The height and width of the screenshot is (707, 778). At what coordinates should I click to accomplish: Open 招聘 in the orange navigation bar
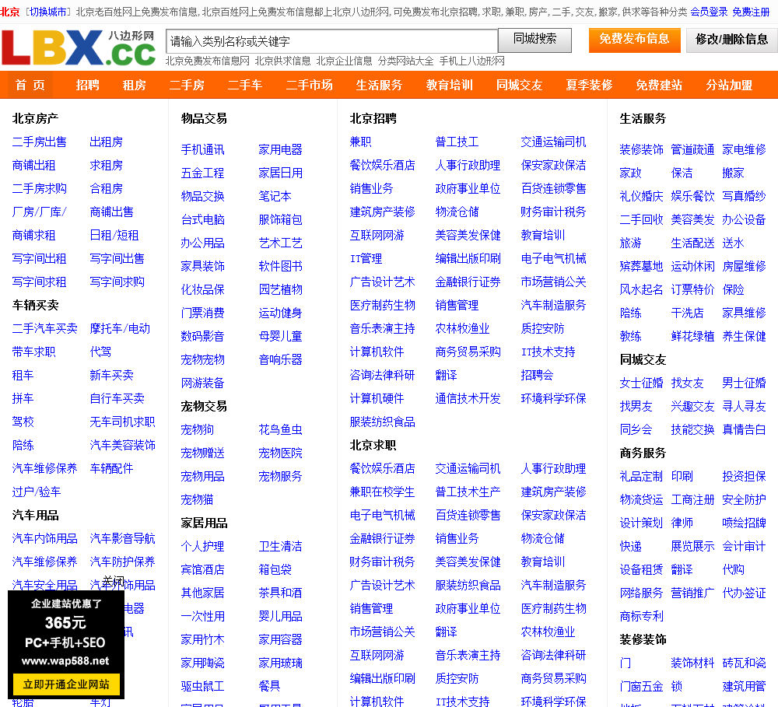(87, 85)
